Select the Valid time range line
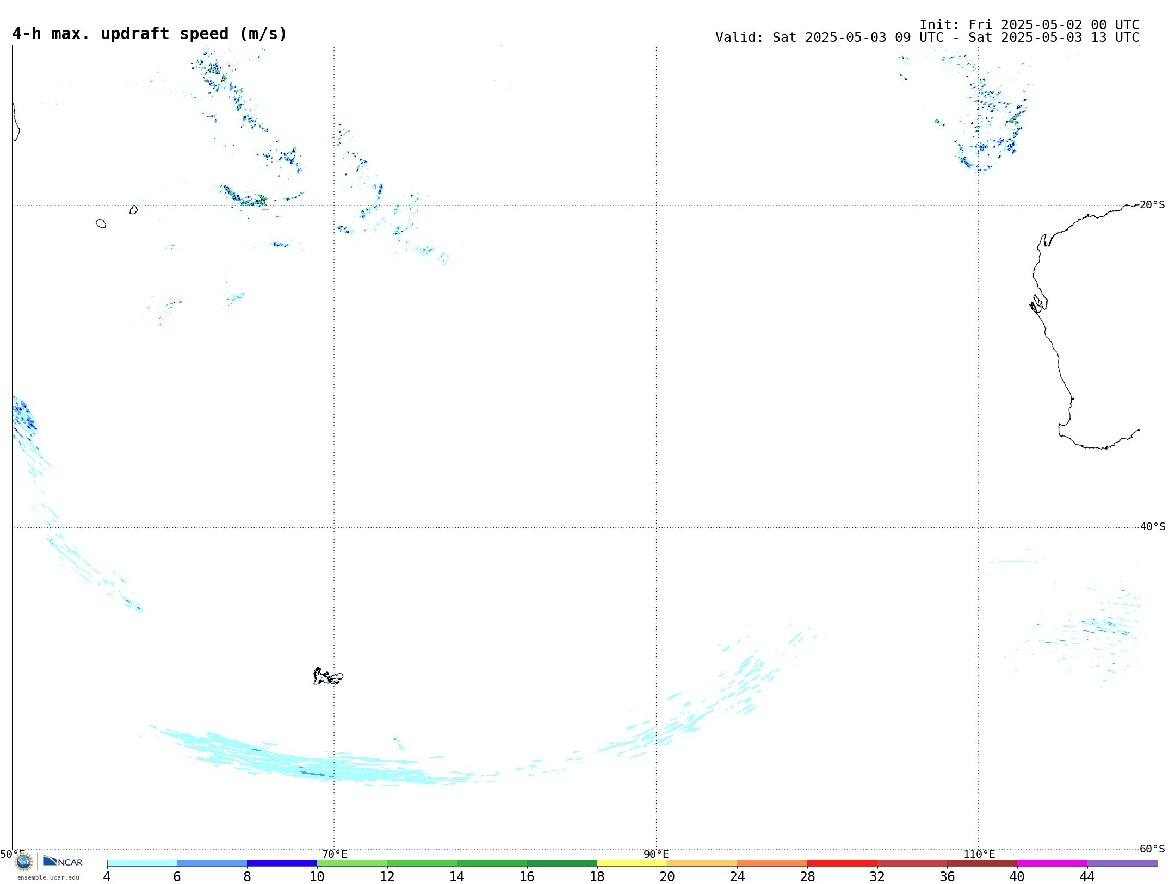The width and height of the screenshot is (1175, 884). coord(927,38)
